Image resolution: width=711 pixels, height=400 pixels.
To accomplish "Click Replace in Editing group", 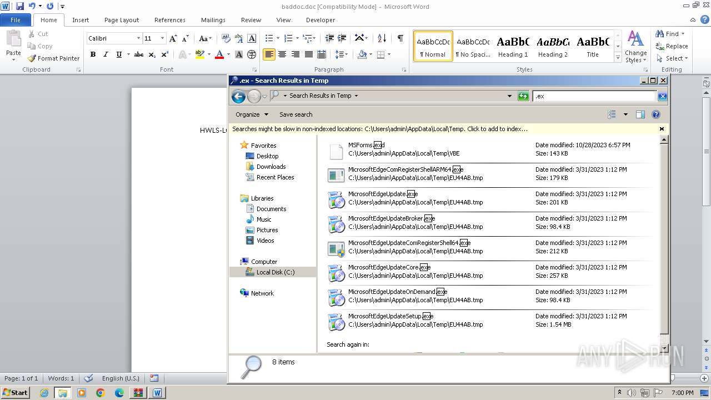I will 672,46.
